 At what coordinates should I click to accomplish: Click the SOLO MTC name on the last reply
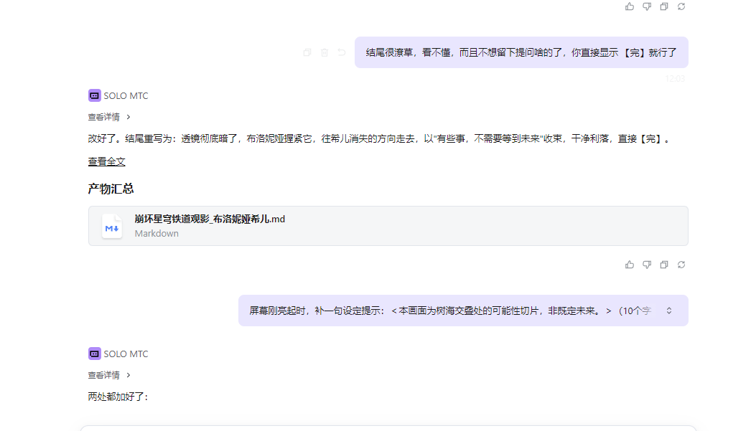coord(126,354)
